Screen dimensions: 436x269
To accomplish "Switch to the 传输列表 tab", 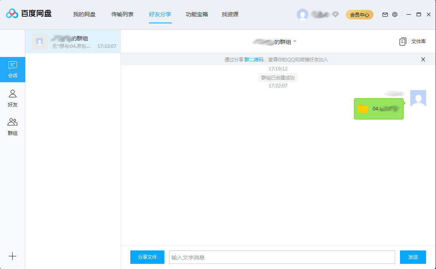I will pos(122,14).
